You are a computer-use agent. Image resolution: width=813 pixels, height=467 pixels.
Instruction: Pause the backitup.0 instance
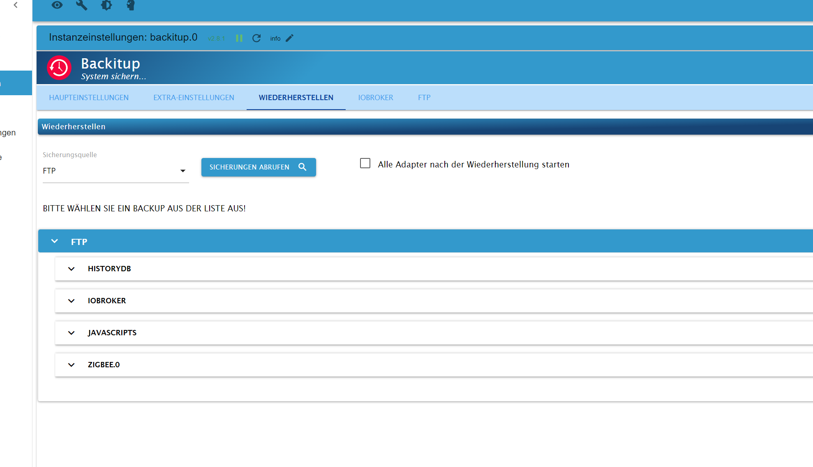pyautogui.click(x=239, y=38)
